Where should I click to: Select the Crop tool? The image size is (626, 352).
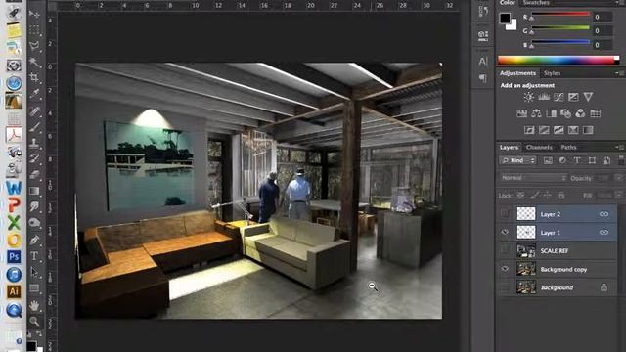click(35, 77)
